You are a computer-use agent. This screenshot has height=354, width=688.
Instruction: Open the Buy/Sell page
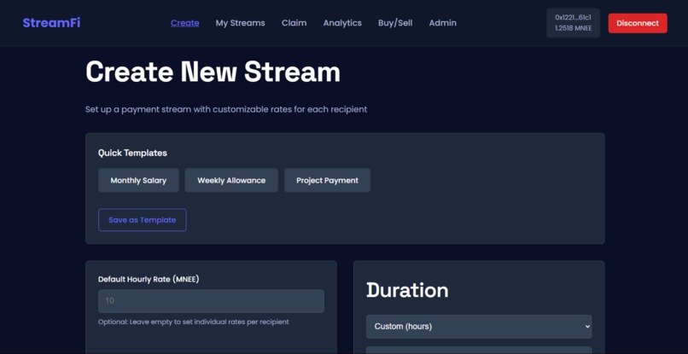395,23
